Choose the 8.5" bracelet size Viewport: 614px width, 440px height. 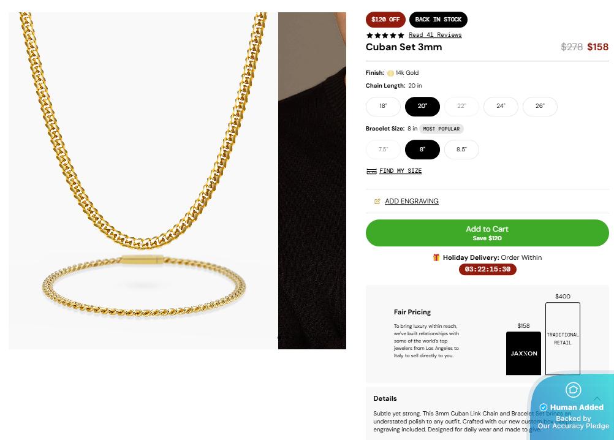click(x=461, y=149)
